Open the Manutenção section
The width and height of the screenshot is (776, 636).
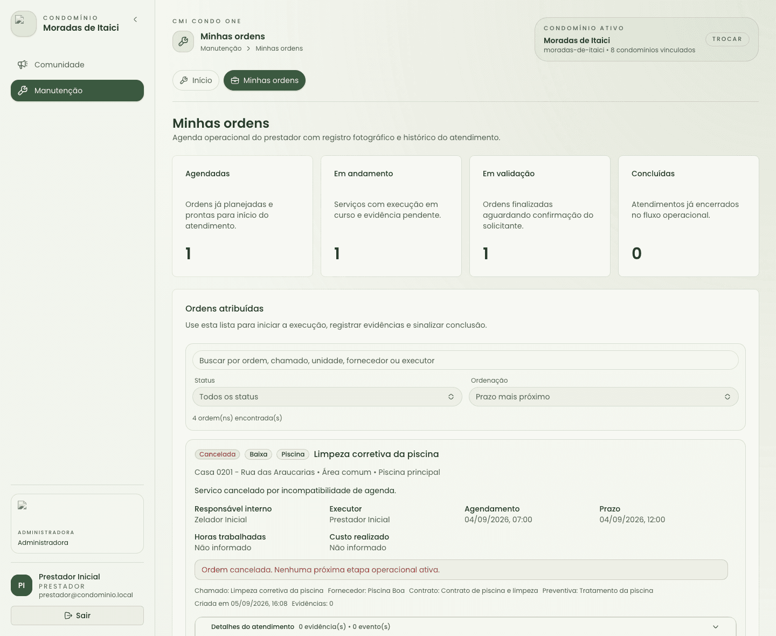pos(77,91)
